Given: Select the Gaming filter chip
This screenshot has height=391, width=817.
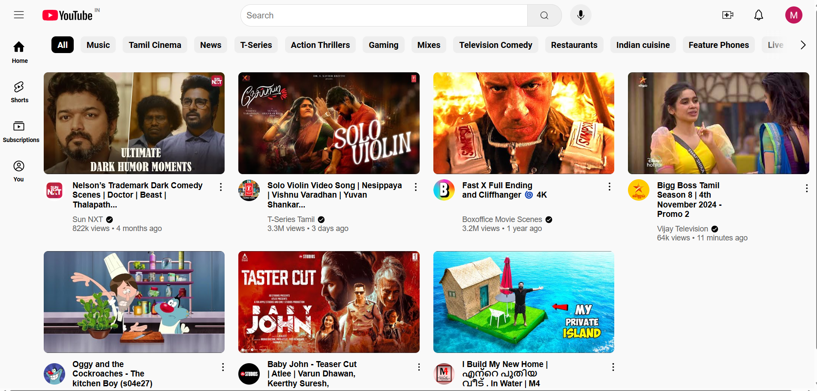Looking at the screenshot, I should pos(383,45).
